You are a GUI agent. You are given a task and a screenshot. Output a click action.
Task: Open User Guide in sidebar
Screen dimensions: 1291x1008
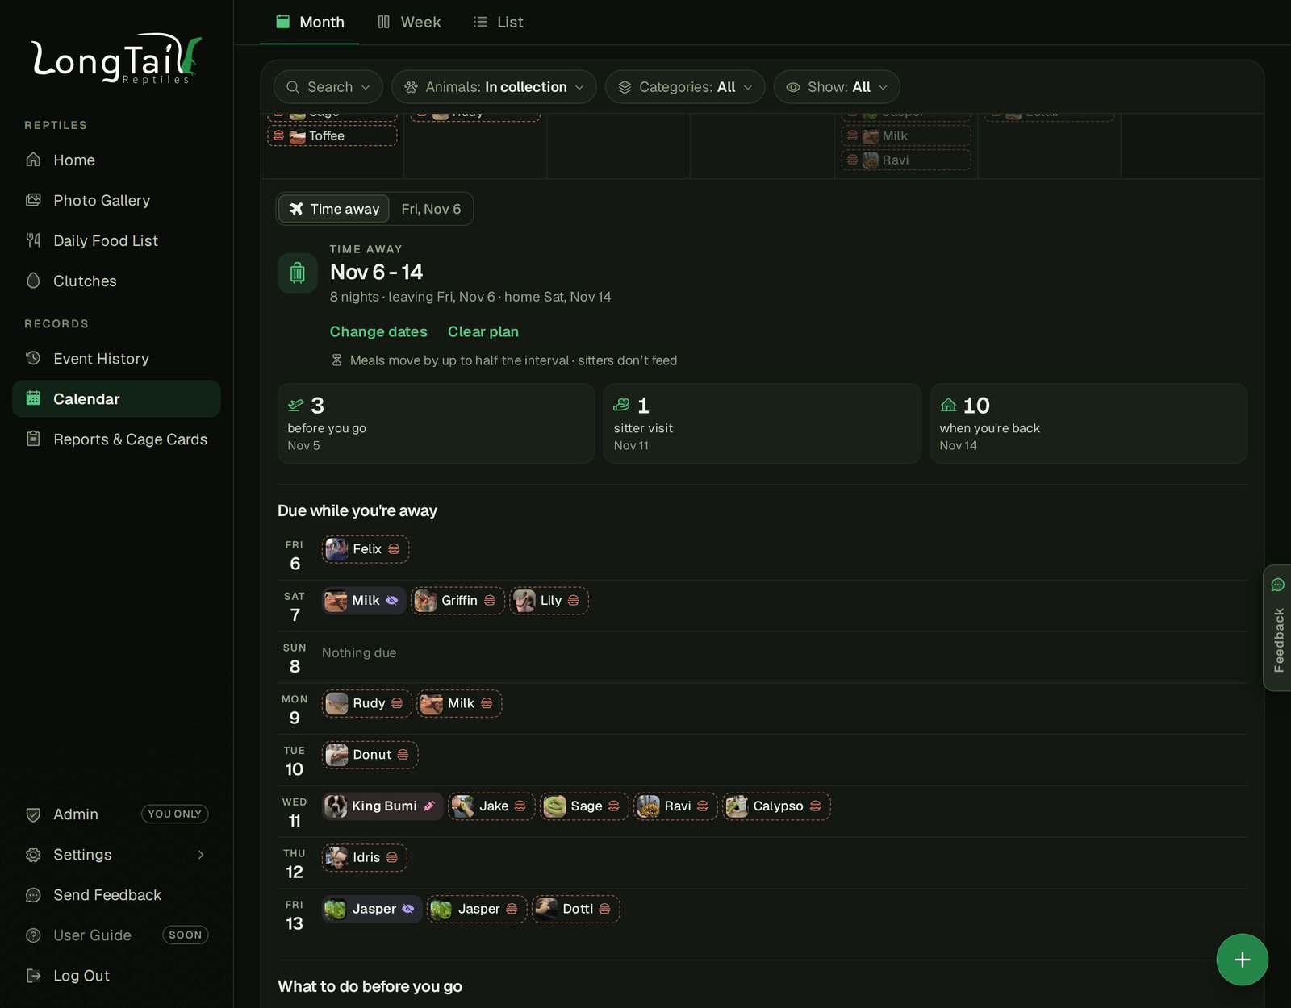pos(116,935)
